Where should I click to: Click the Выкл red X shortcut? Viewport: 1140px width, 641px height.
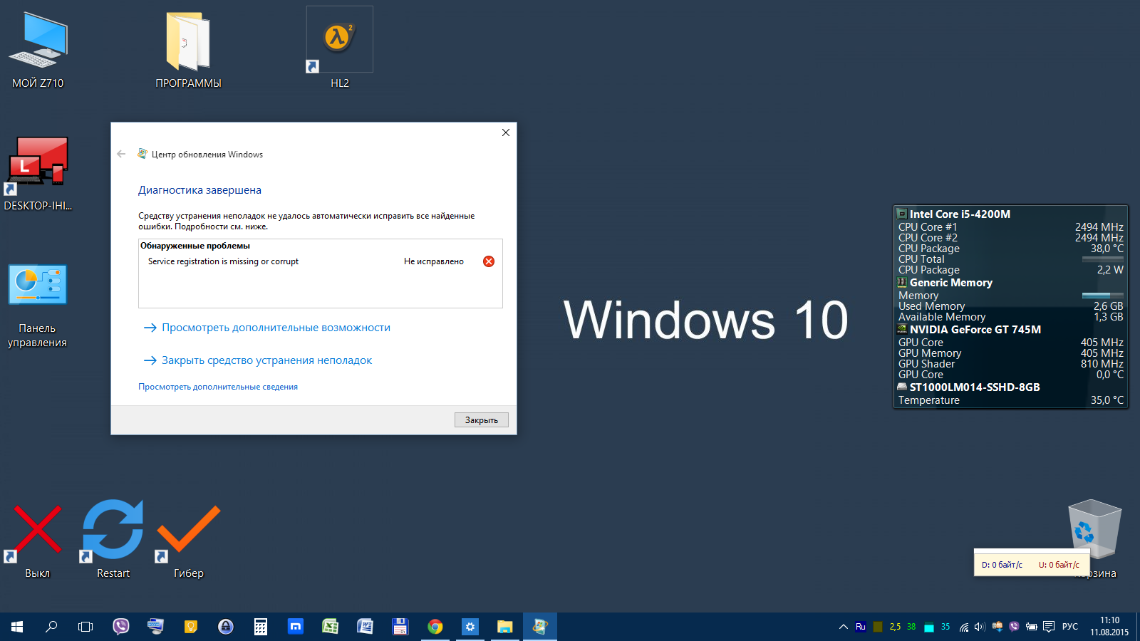tap(37, 531)
